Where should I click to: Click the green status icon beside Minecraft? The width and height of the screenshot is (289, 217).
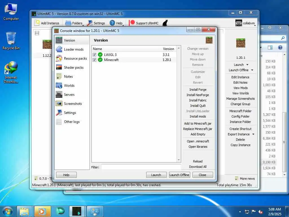pos(100,60)
